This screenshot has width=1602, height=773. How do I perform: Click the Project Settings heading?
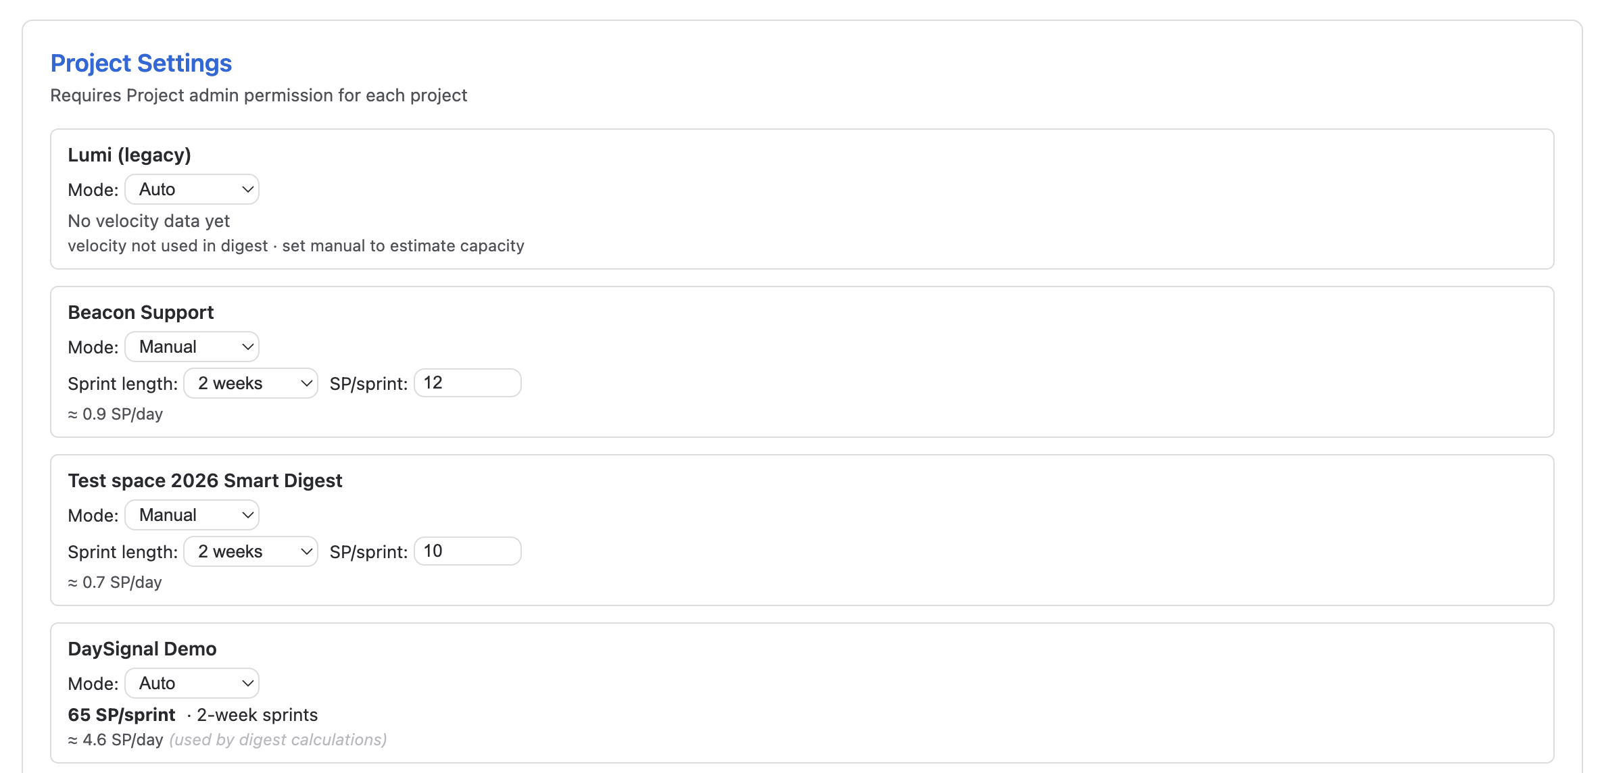click(141, 63)
